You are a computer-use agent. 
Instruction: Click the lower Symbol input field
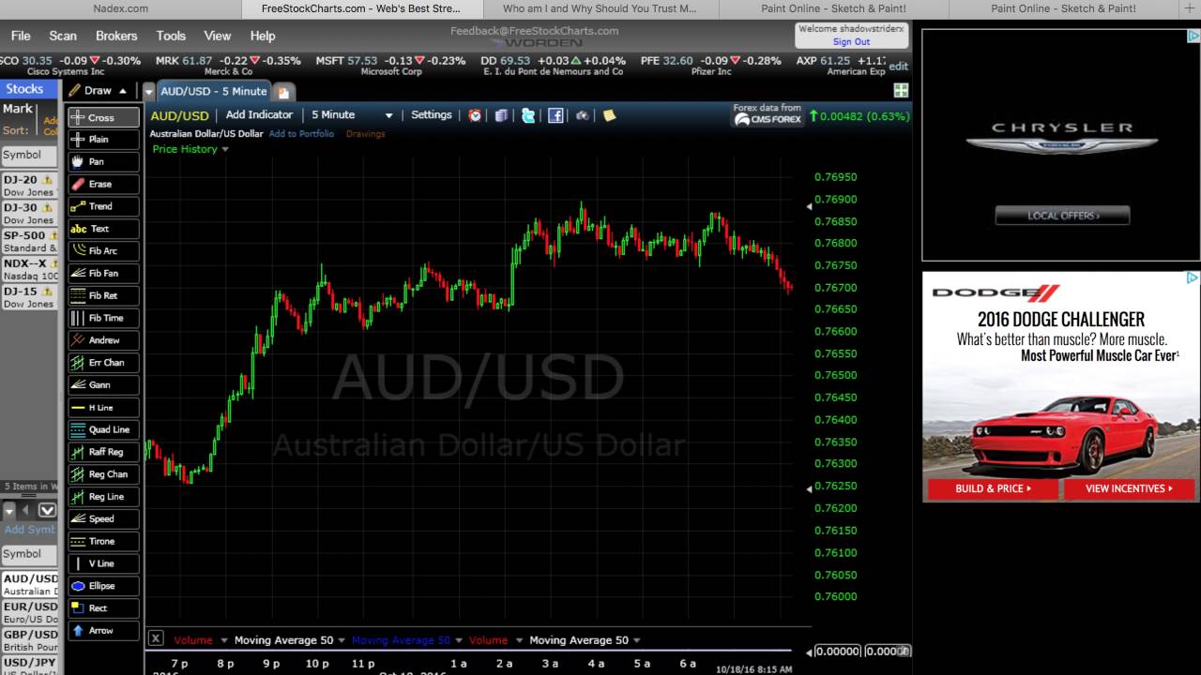28,554
